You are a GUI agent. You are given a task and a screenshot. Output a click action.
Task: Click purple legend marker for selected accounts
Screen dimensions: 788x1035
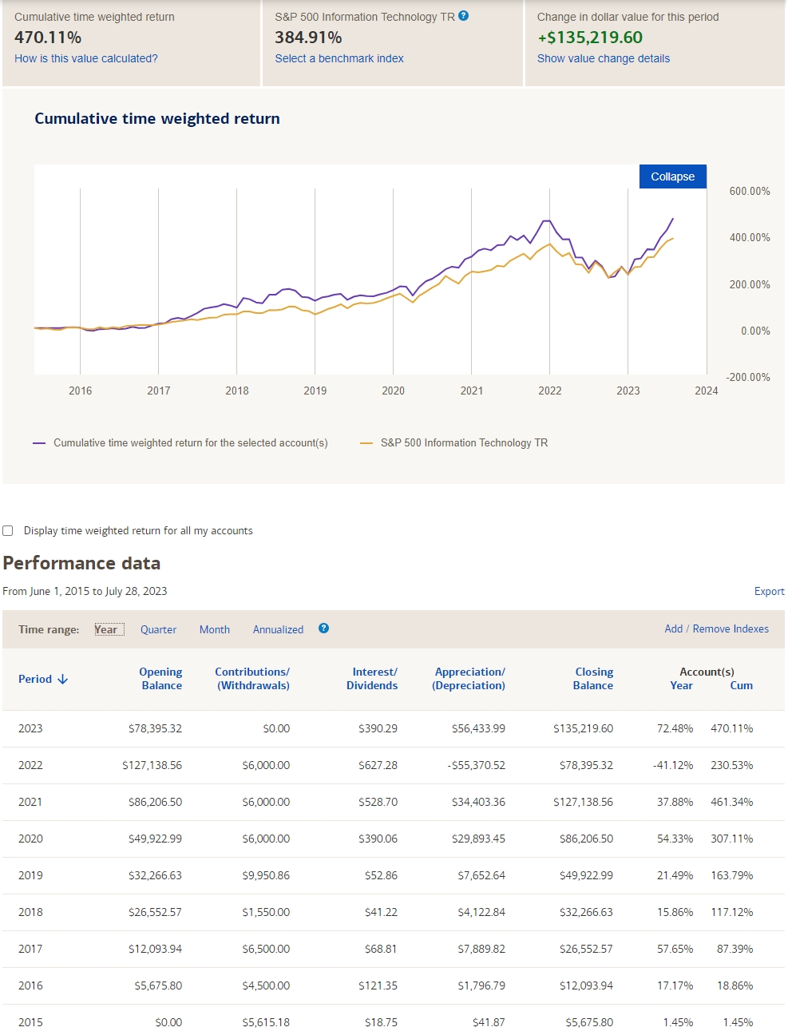tap(39, 442)
